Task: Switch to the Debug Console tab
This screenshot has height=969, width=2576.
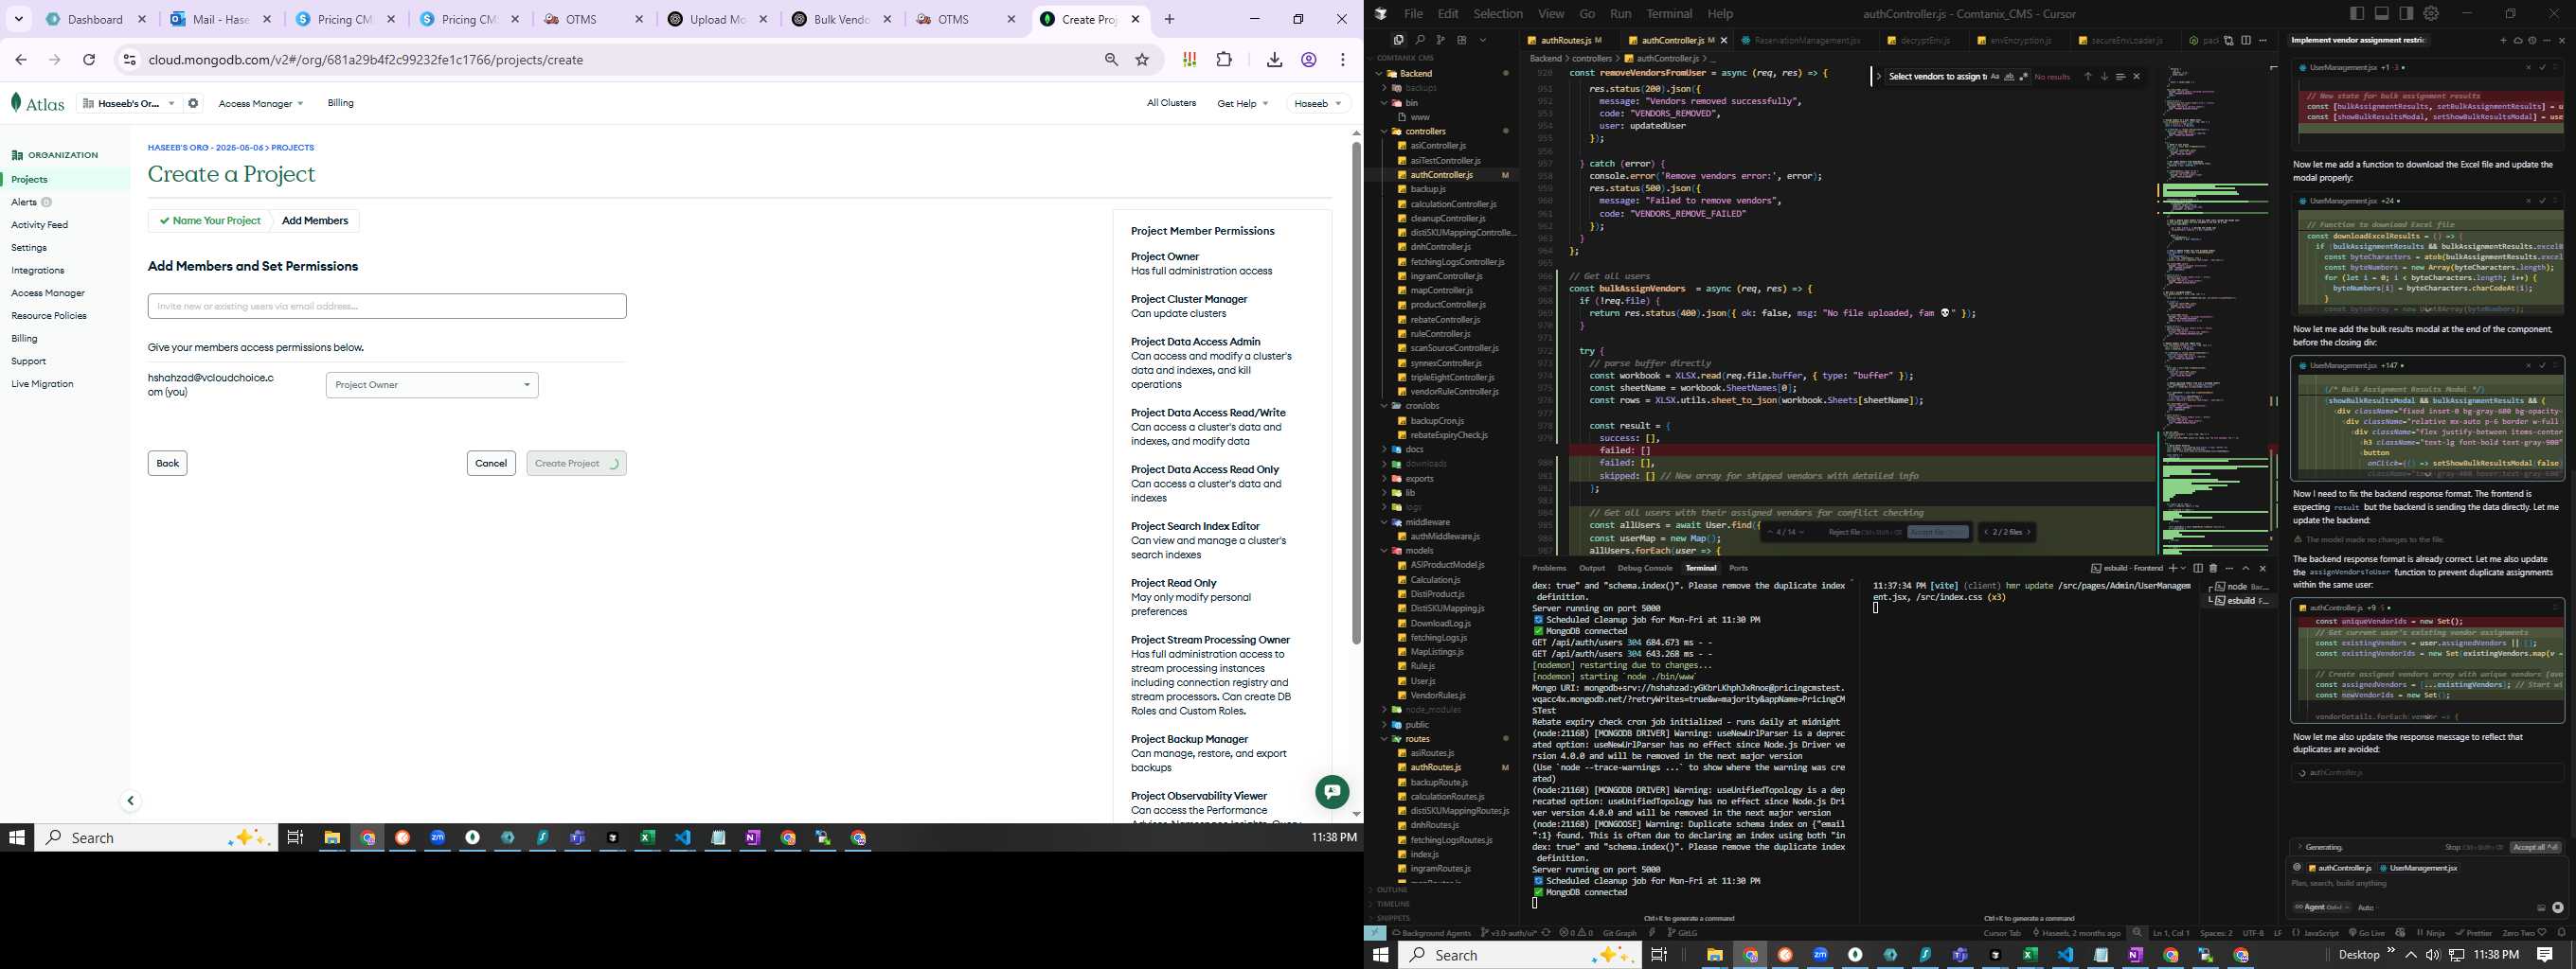Action: click(1644, 569)
